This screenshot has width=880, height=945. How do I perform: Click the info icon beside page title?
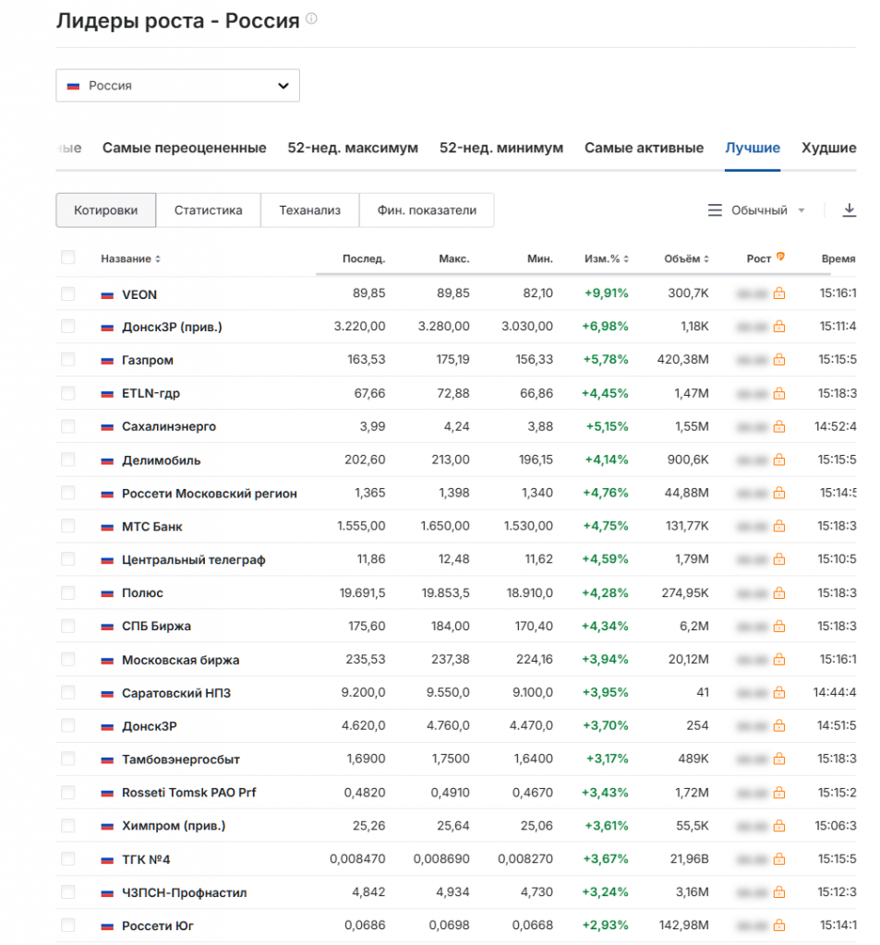[311, 19]
